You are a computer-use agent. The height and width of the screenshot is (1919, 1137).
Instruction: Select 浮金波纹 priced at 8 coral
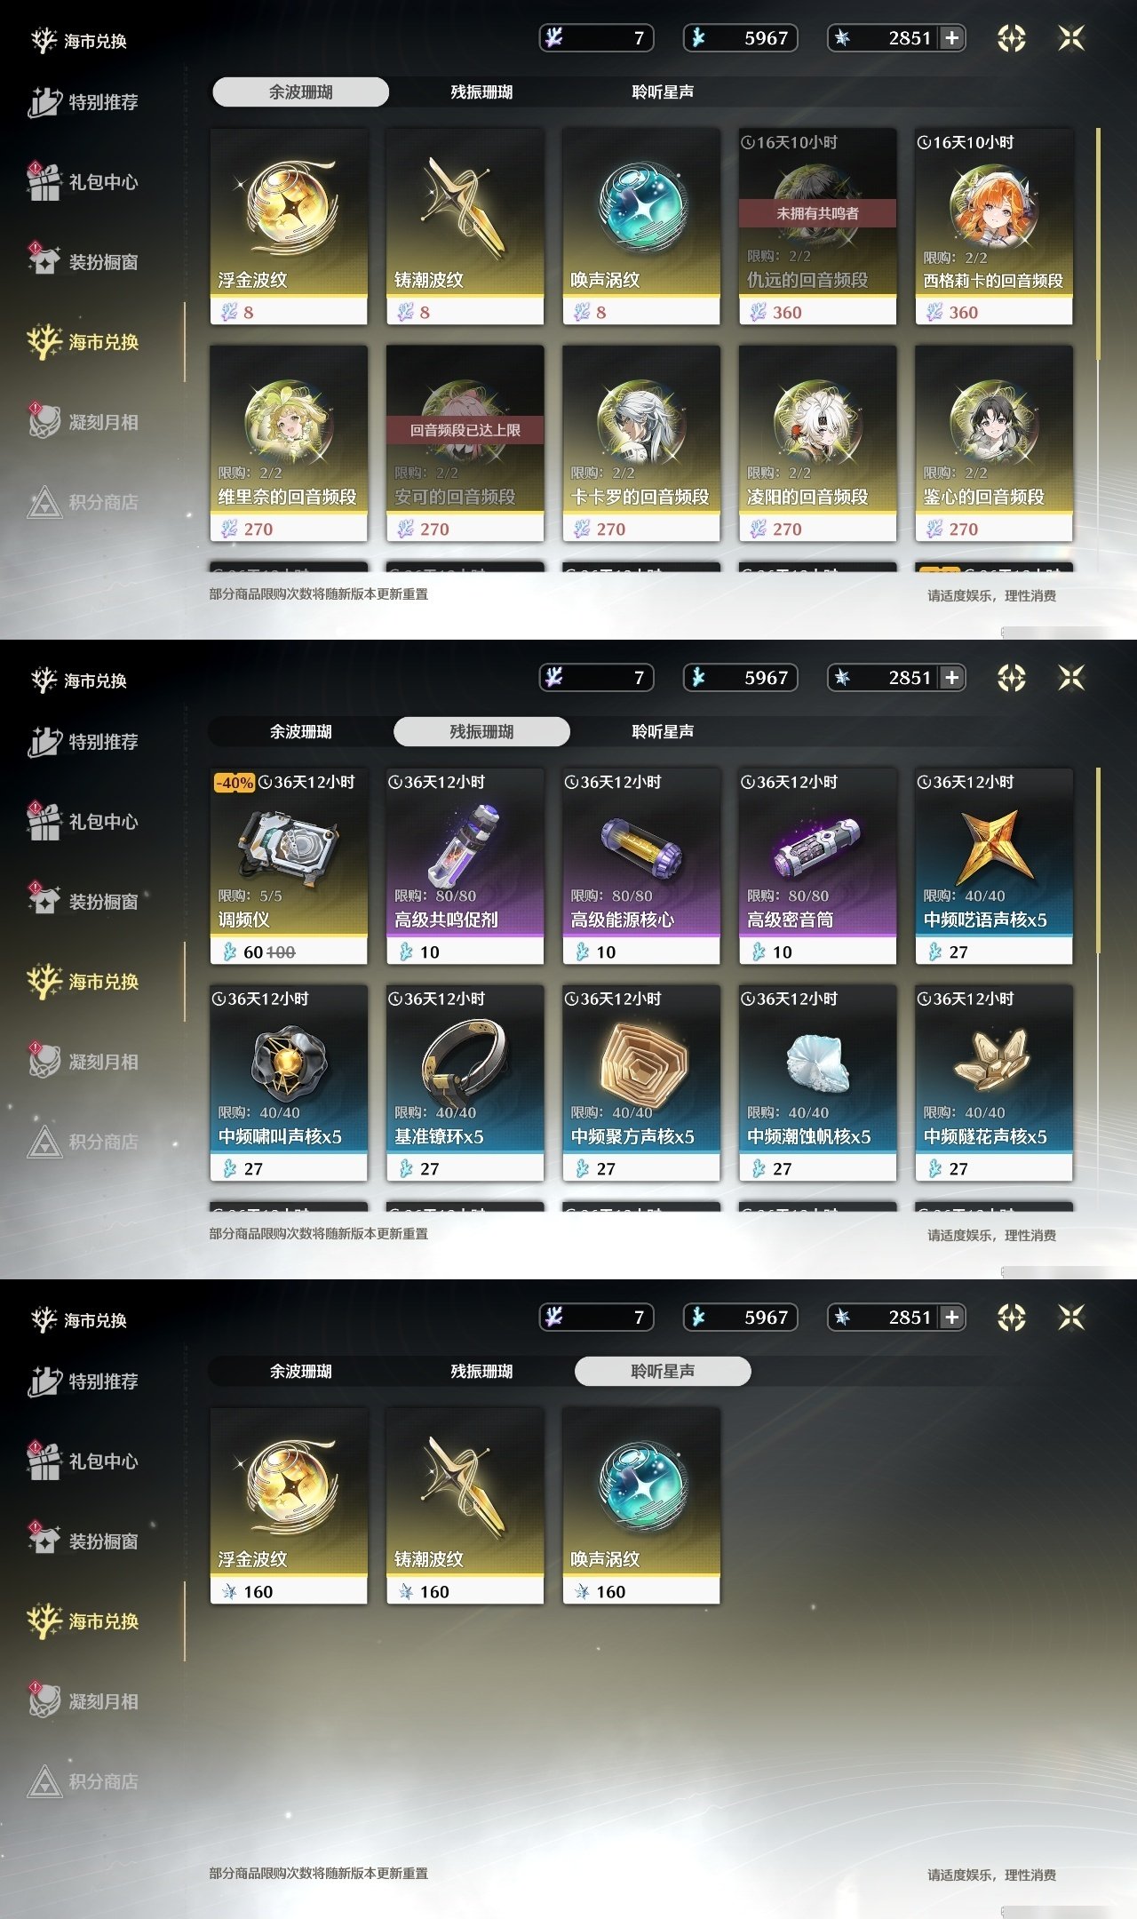(289, 227)
